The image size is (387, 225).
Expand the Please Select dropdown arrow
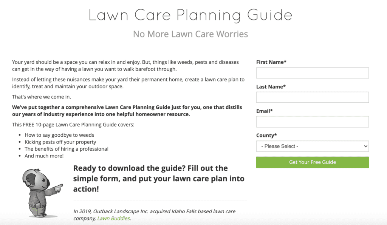365,146
